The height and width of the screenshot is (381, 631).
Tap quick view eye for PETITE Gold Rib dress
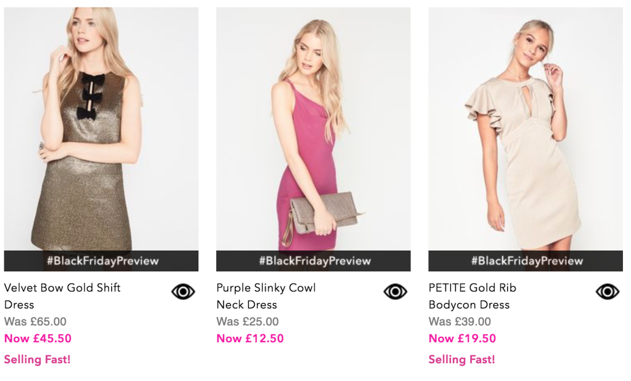pyautogui.click(x=608, y=291)
